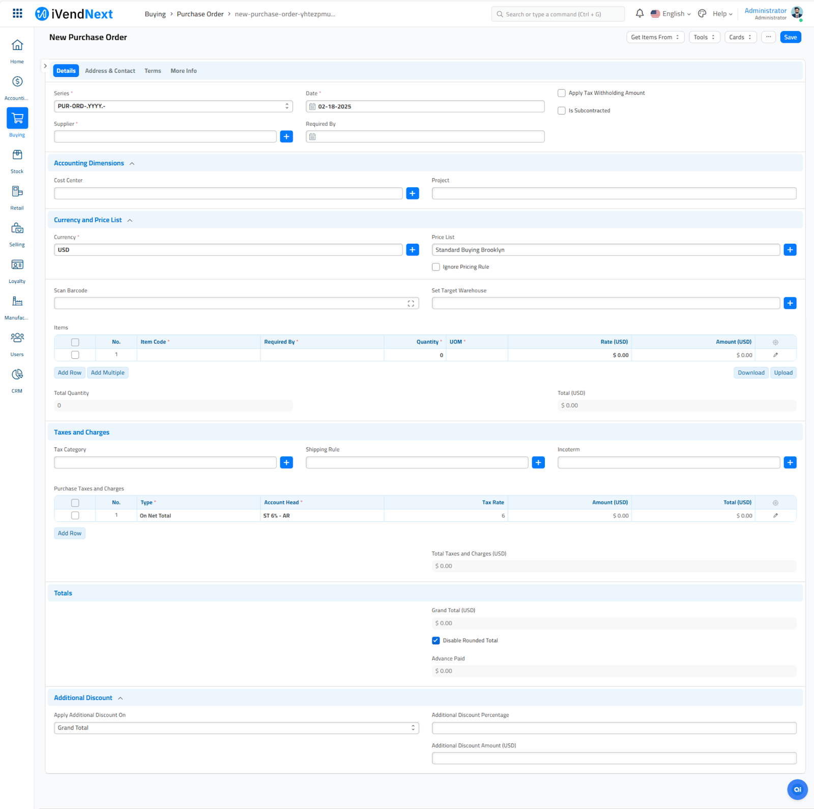
Task: Click plus button next to Price List
Action: [x=790, y=250]
